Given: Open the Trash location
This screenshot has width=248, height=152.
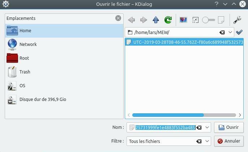Looking at the screenshot, I should coord(25,72).
